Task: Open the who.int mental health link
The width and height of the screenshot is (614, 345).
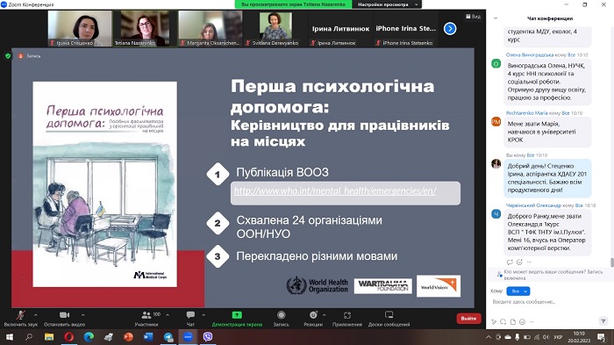Action: (335, 190)
